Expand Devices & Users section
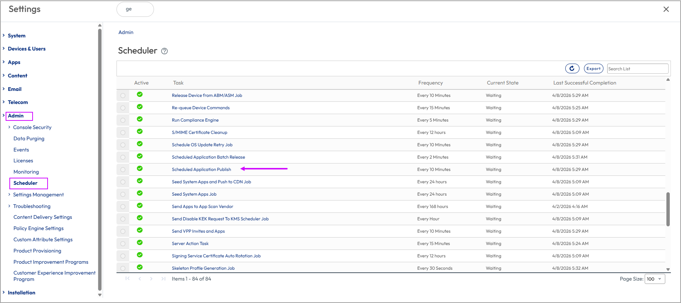The height and width of the screenshot is (303, 681). click(x=4, y=49)
